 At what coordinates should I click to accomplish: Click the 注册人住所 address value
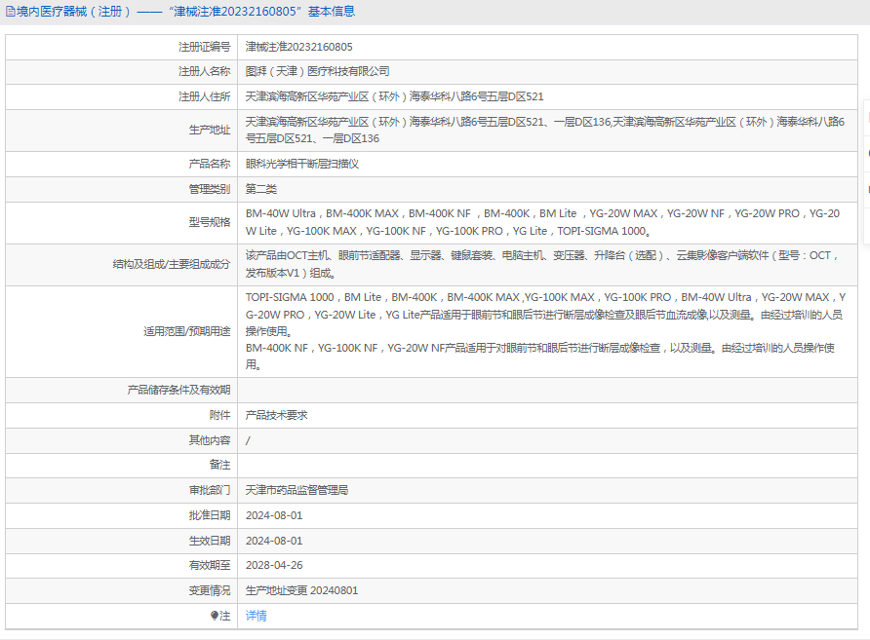[394, 97]
